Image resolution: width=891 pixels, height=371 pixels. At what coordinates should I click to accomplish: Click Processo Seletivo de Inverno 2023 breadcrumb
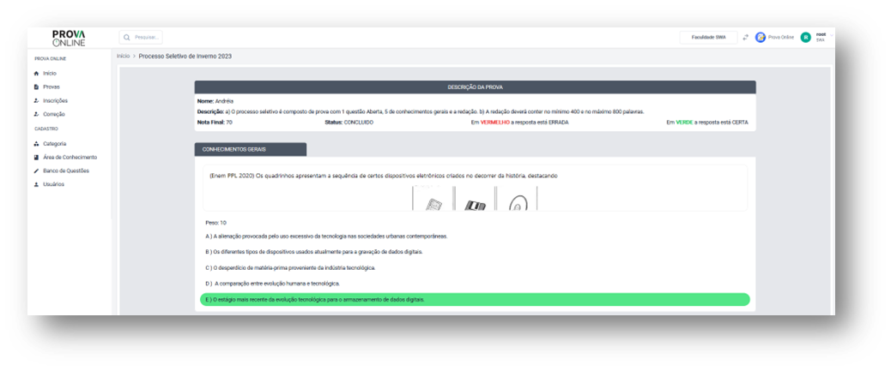click(185, 57)
